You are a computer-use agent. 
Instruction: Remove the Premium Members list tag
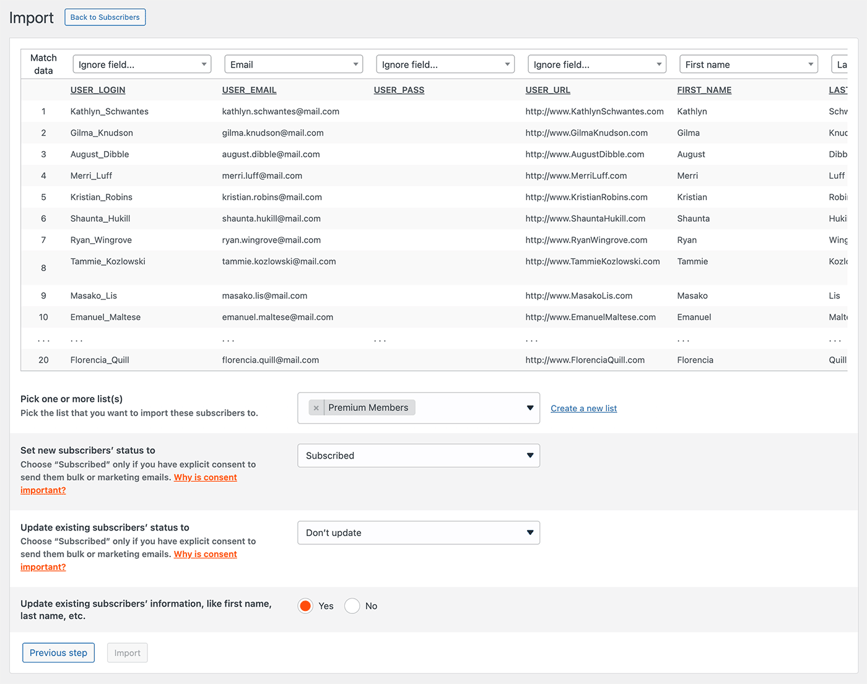(x=316, y=407)
